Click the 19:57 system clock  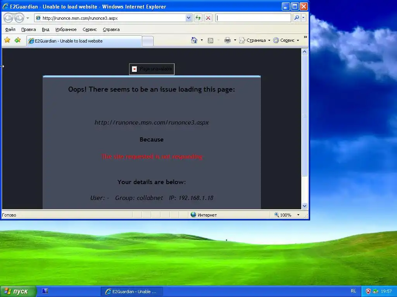tap(386, 291)
